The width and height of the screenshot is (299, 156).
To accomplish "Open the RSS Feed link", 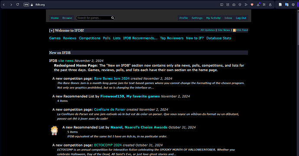I will pyautogui.click(x=242, y=30).
